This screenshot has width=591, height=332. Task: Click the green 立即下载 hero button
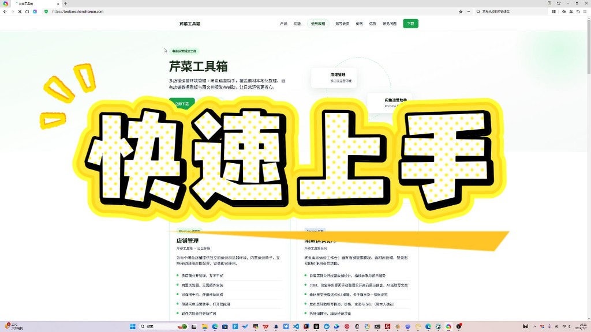click(182, 103)
